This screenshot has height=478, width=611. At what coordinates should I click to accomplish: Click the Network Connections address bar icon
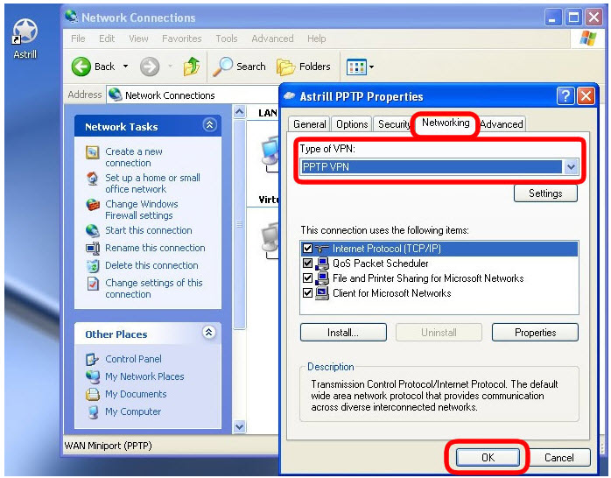(116, 95)
